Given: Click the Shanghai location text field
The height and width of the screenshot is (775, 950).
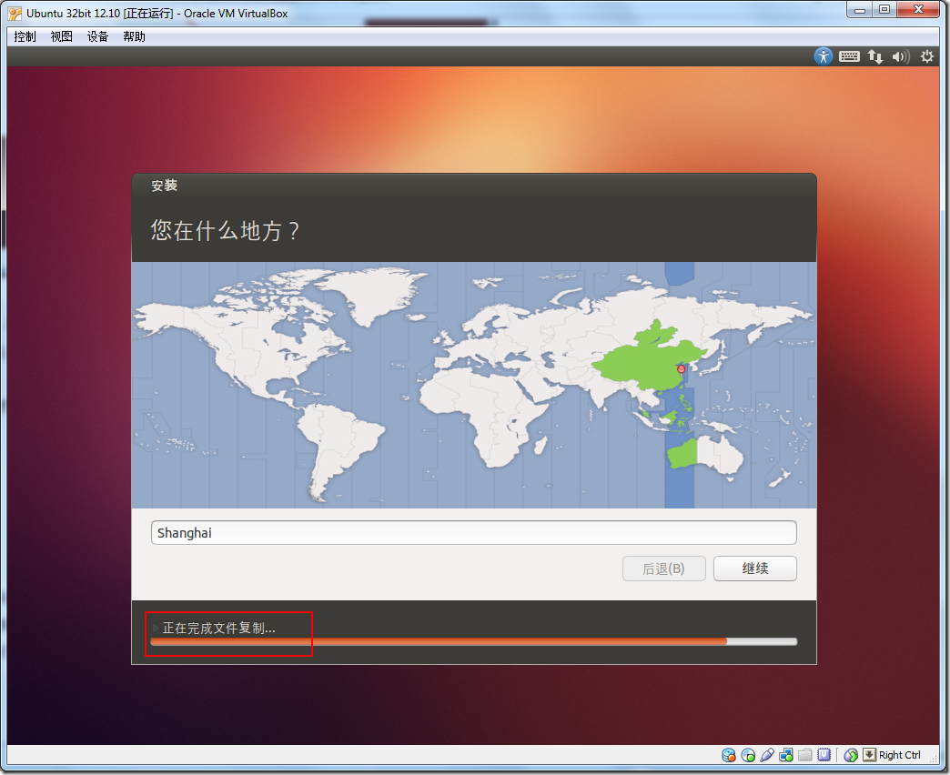Looking at the screenshot, I should click(x=474, y=533).
